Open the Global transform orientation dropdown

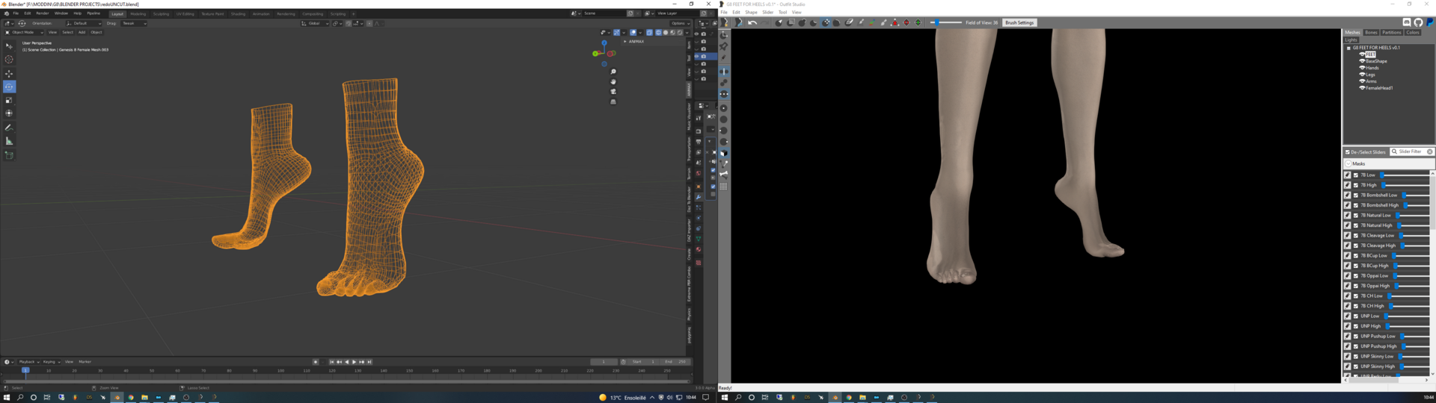tap(314, 23)
